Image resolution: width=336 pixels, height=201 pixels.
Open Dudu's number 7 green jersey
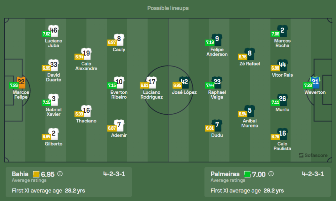(x=217, y=125)
